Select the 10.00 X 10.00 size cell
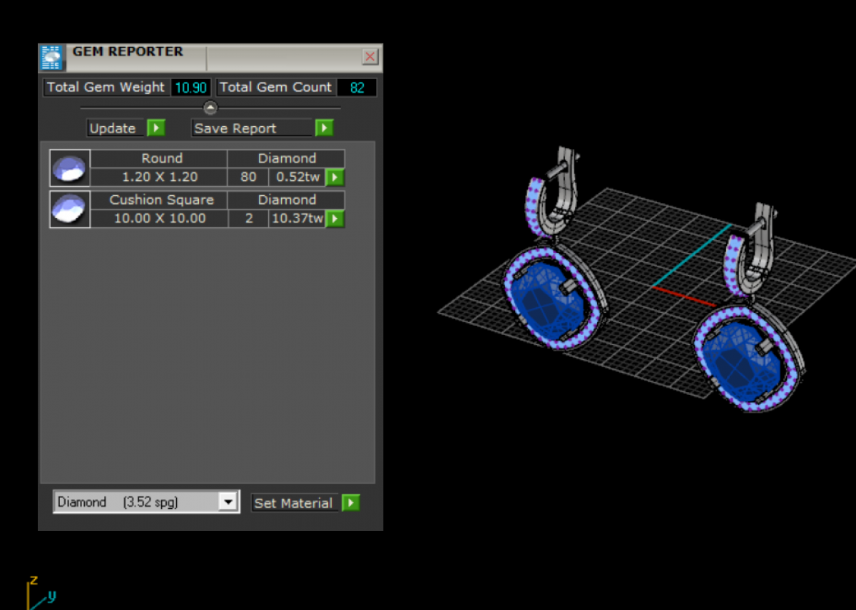This screenshot has height=610, width=856. tap(159, 218)
